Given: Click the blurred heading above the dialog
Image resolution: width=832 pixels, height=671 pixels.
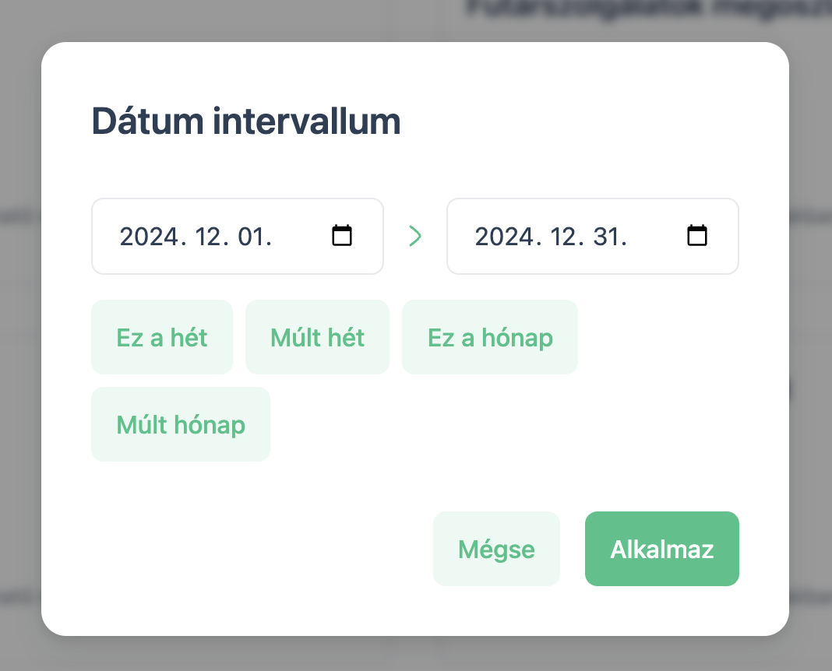Looking at the screenshot, I should (x=647, y=9).
